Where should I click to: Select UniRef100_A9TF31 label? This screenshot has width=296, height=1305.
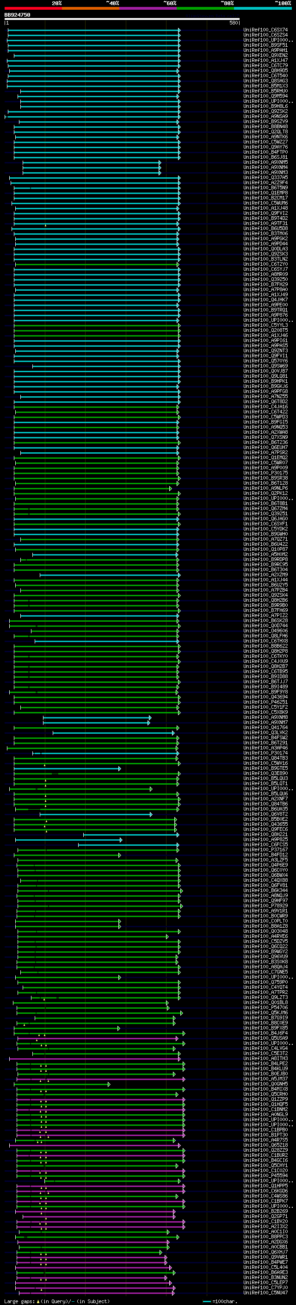265,224
